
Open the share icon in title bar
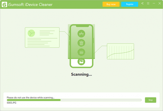click(x=142, y=3)
